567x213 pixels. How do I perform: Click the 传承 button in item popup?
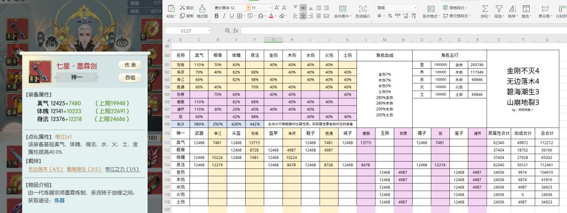point(130,65)
